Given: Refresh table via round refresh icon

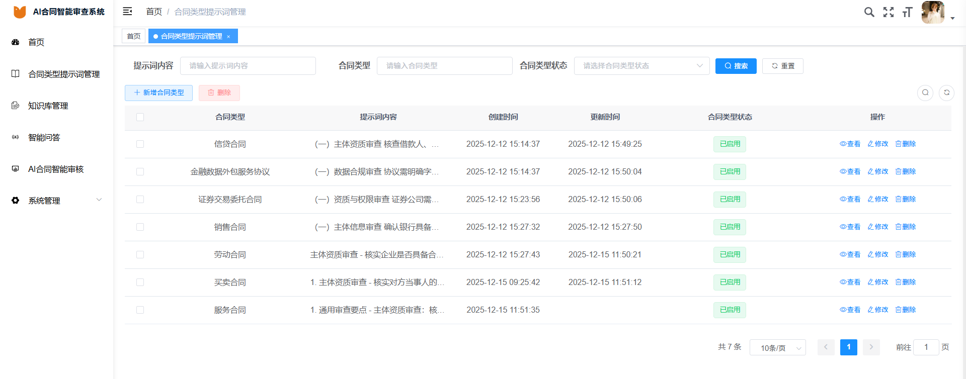Looking at the screenshot, I should point(946,92).
